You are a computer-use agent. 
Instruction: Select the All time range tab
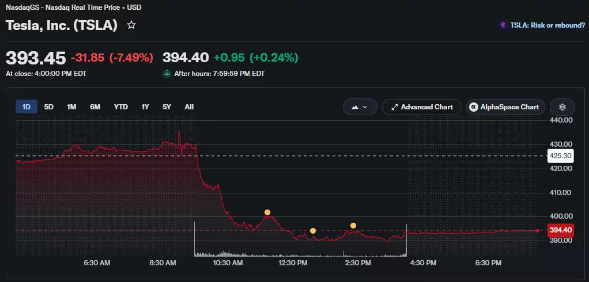point(189,107)
